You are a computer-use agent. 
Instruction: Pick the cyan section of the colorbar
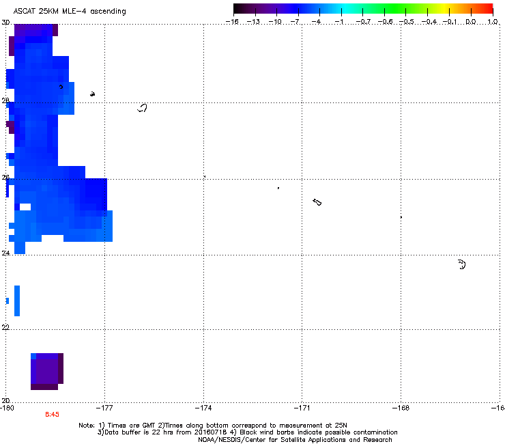[x=346, y=9]
